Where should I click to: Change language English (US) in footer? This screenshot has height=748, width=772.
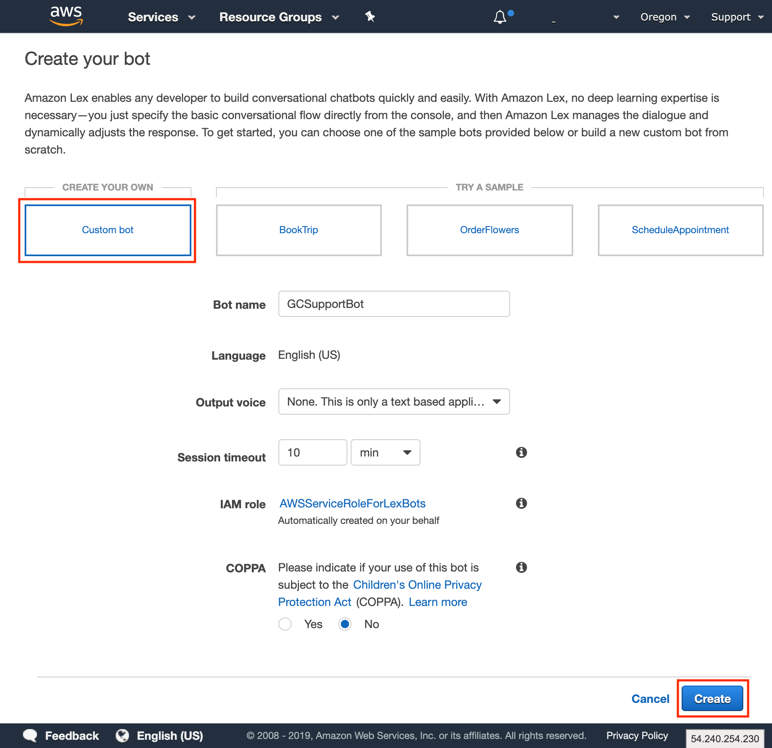(x=170, y=736)
